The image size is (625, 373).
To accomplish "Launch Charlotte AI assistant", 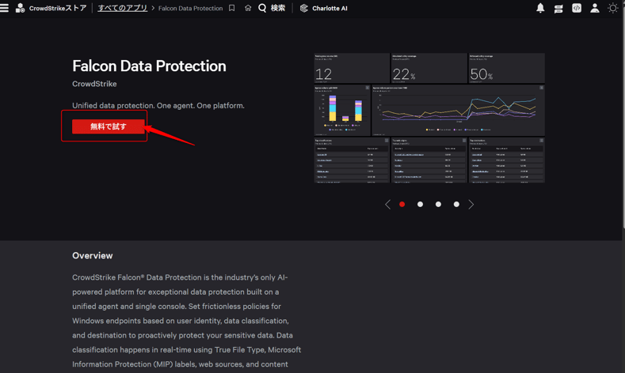I will click(323, 8).
